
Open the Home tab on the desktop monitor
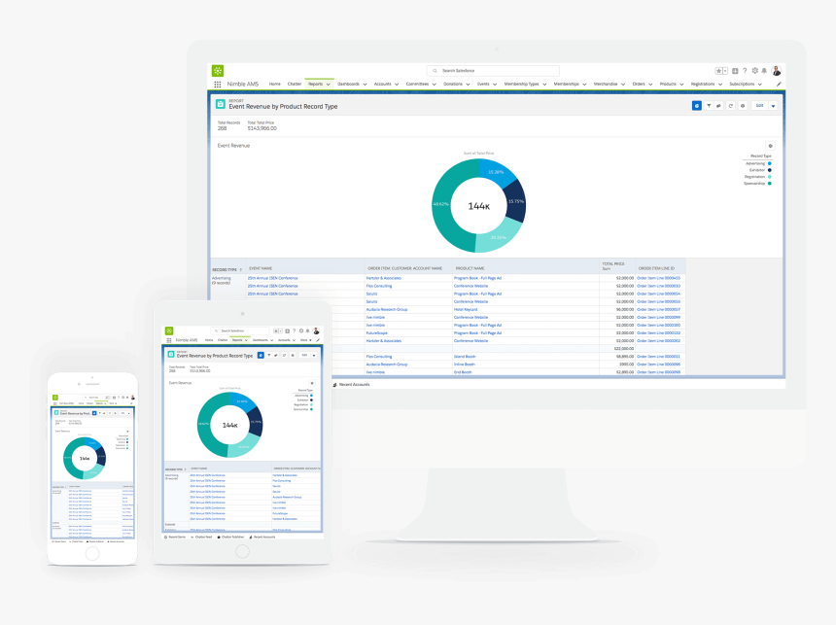tap(274, 85)
